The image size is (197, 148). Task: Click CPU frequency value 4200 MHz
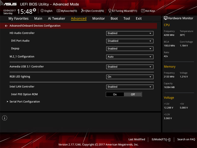[169, 35]
